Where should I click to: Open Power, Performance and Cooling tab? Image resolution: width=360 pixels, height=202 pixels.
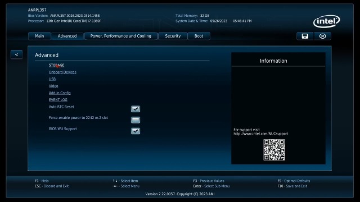pos(121,36)
